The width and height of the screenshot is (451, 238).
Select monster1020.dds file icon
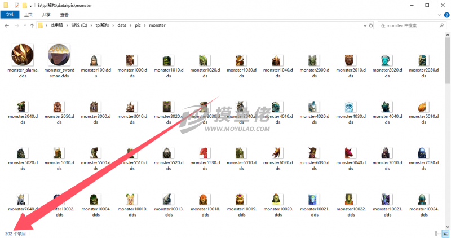(x=204, y=60)
